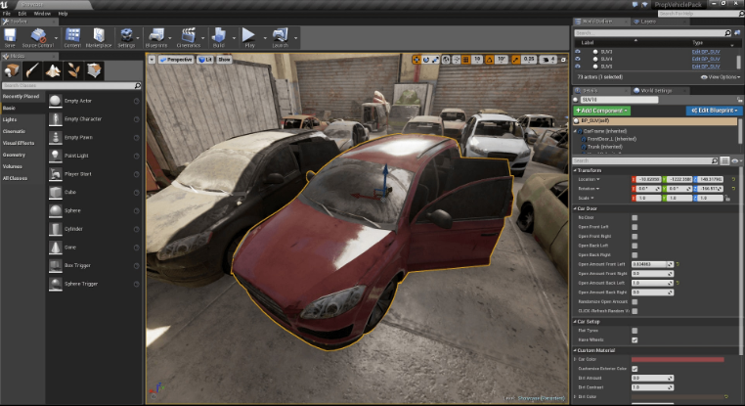The height and width of the screenshot is (406, 745).
Task: Open the Perspective view dropdown
Action: tap(176, 60)
